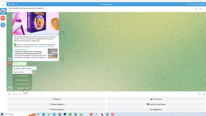This screenshot has height=116, width=206.
Task: Open bot avatar beside the course message
Action: click(x=10, y=59)
